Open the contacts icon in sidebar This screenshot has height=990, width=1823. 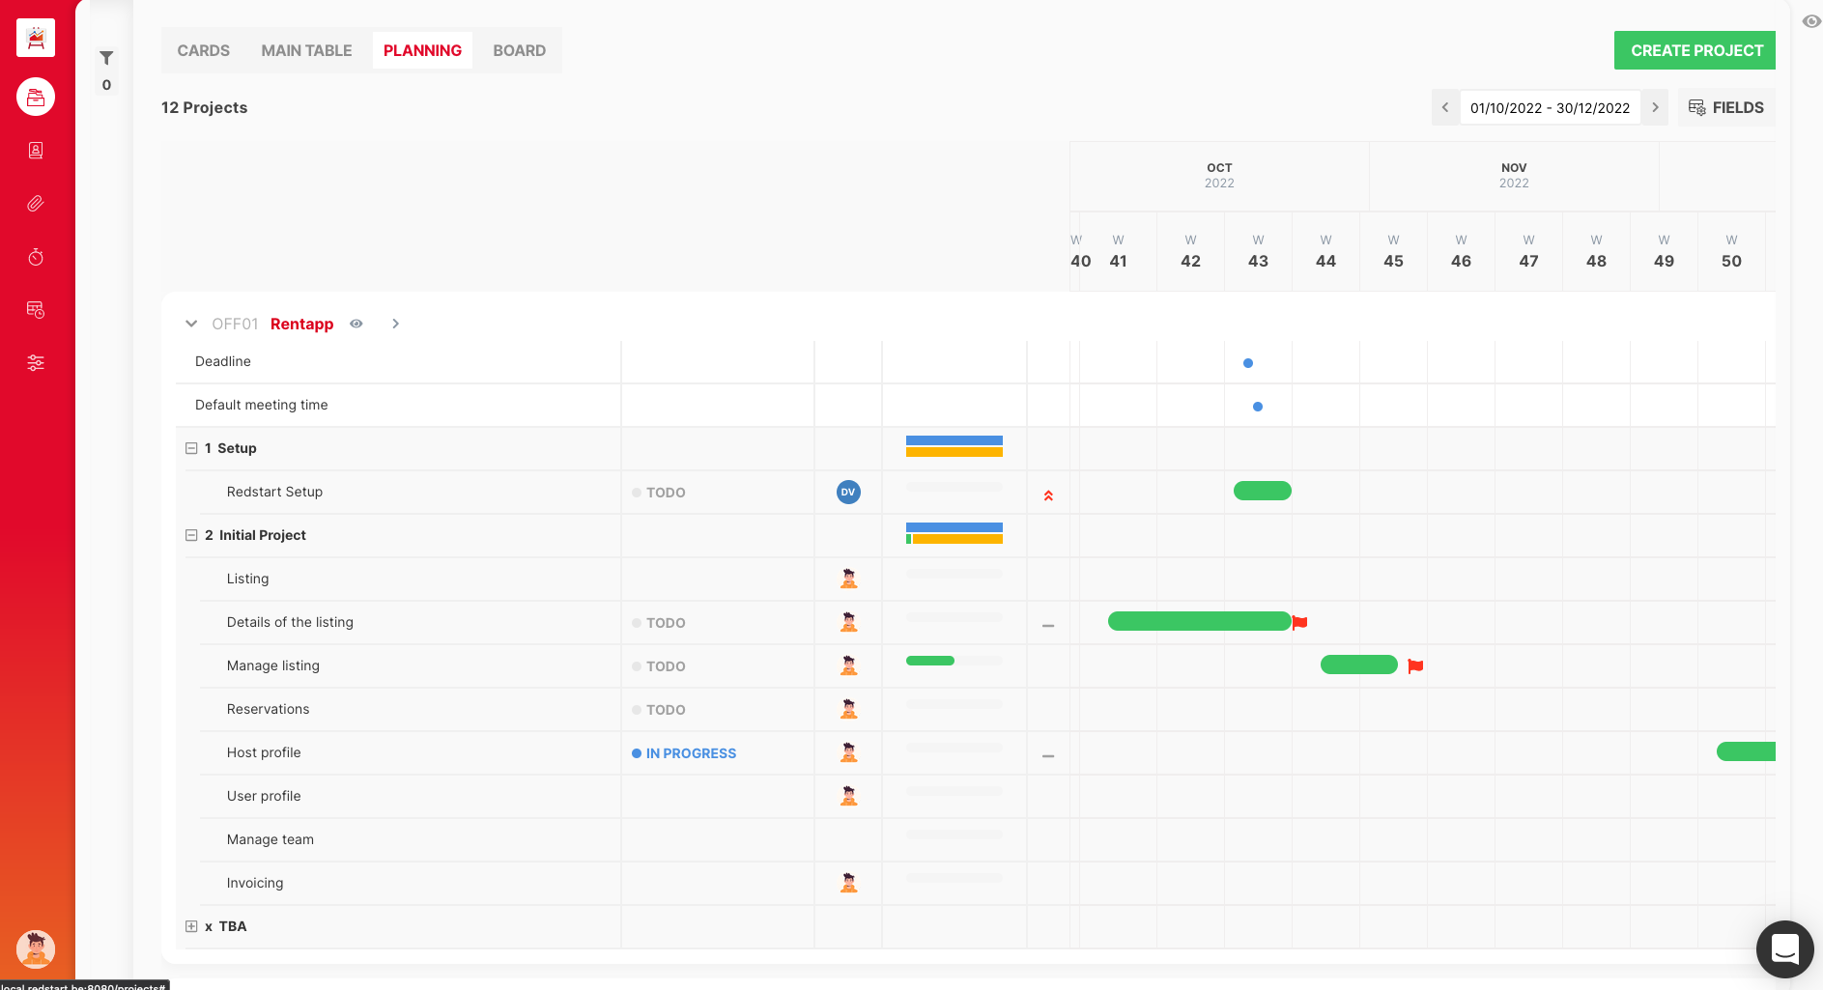(x=36, y=151)
